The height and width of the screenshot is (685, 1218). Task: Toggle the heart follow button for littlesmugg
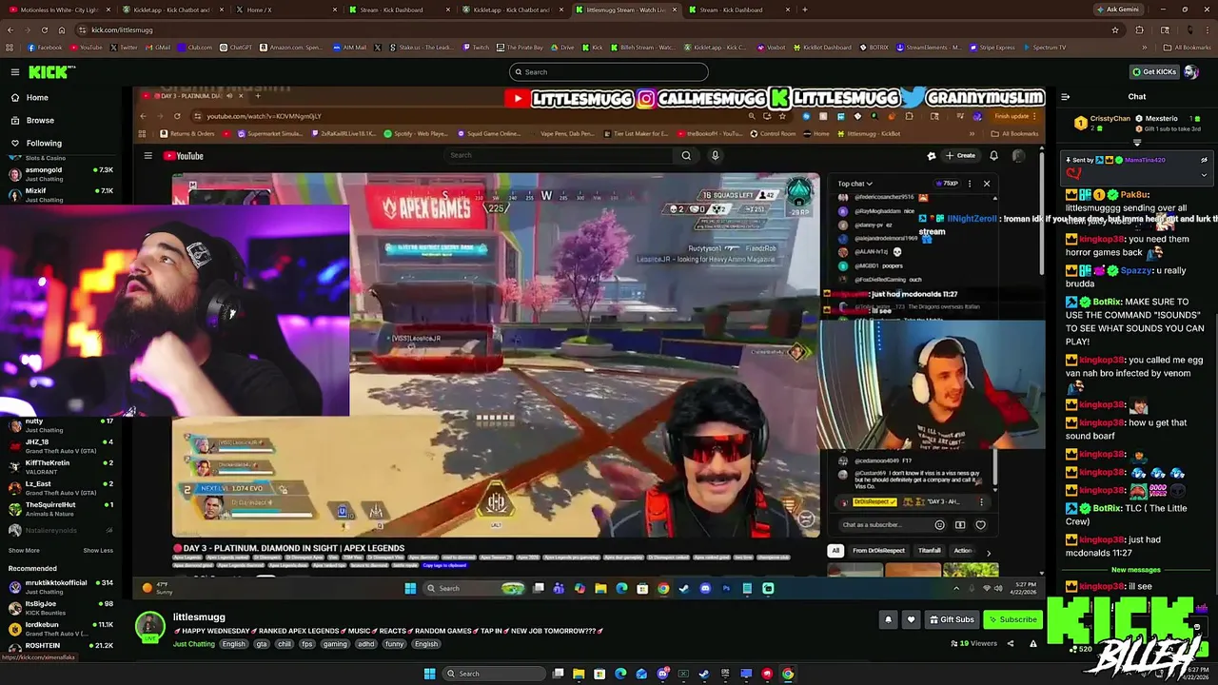911,619
